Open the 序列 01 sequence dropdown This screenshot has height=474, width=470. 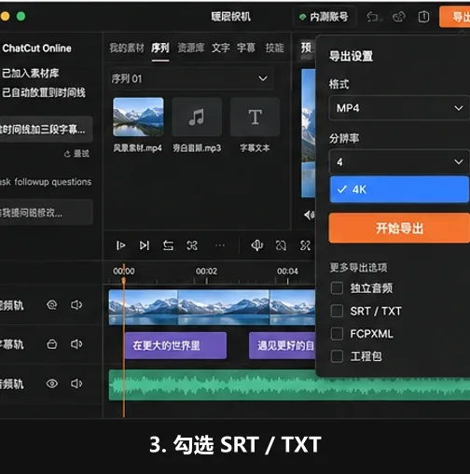[x=190, y=78]
